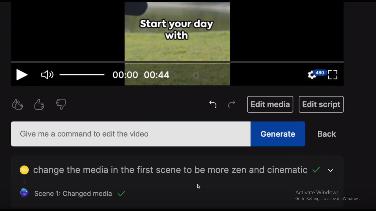This screenshot has width=376, height=211.
Task: Click the thumbs down icon
Action: (x=61, y=104)
